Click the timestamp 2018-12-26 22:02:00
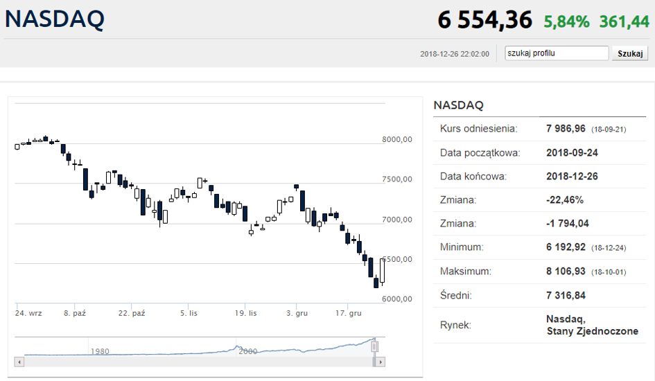The width and height of the screenshot is (655, 381). coord(455,54)
